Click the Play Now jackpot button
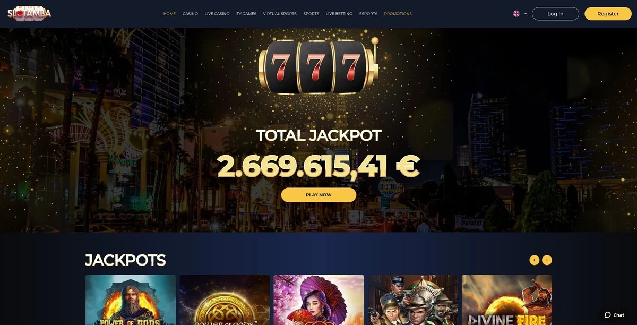The height and width of the screenshot is (325, 637). click(318, 195)
